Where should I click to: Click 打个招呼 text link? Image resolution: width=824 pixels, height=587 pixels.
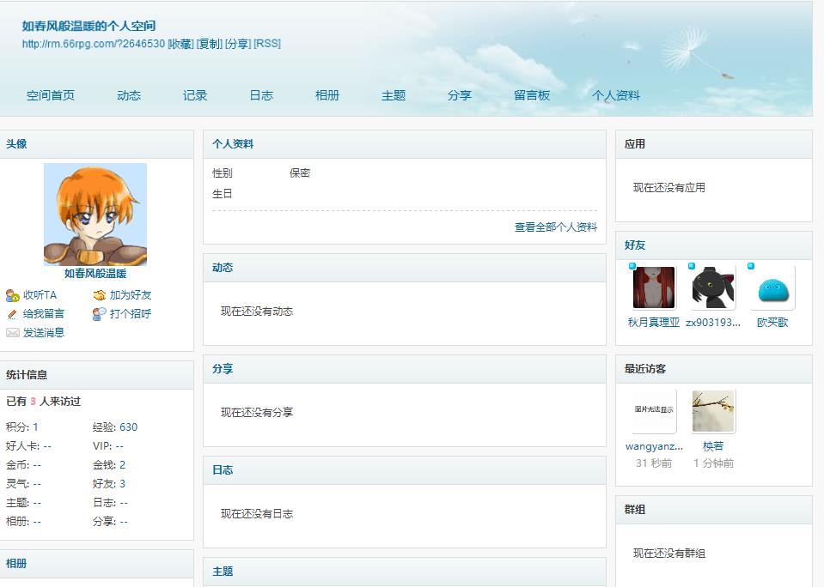click(131, 314)
